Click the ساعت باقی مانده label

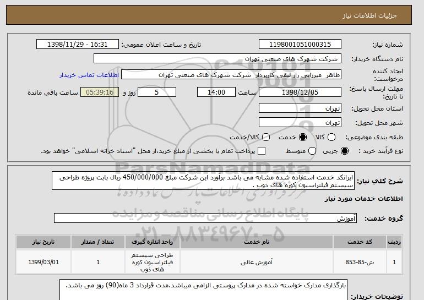53,92
